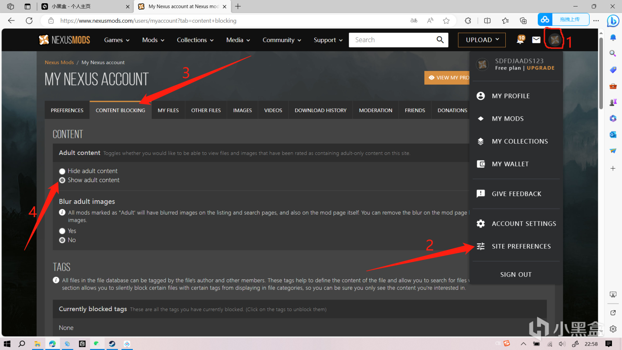Switch to the Images tab
622x350 pixels.
[x=243, y=110]
